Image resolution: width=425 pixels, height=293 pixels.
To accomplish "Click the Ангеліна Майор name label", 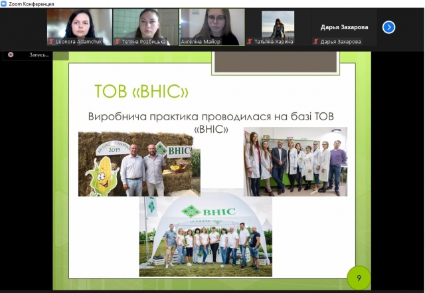I will click(201, 41).
